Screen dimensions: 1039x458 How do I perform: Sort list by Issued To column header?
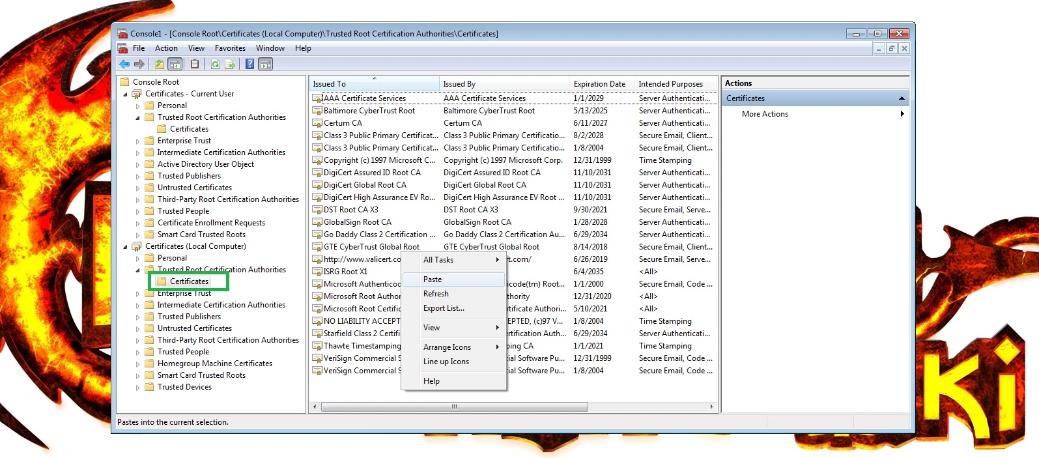[x=374, y=84]
